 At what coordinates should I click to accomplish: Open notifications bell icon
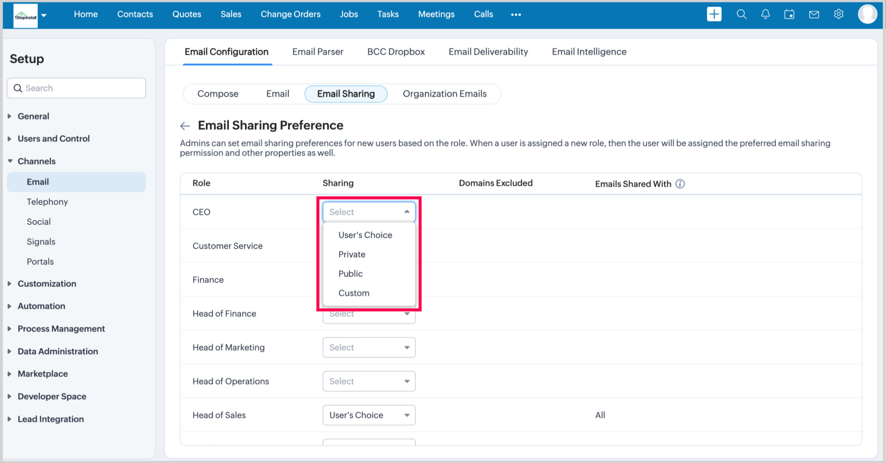tap(765, 15)
